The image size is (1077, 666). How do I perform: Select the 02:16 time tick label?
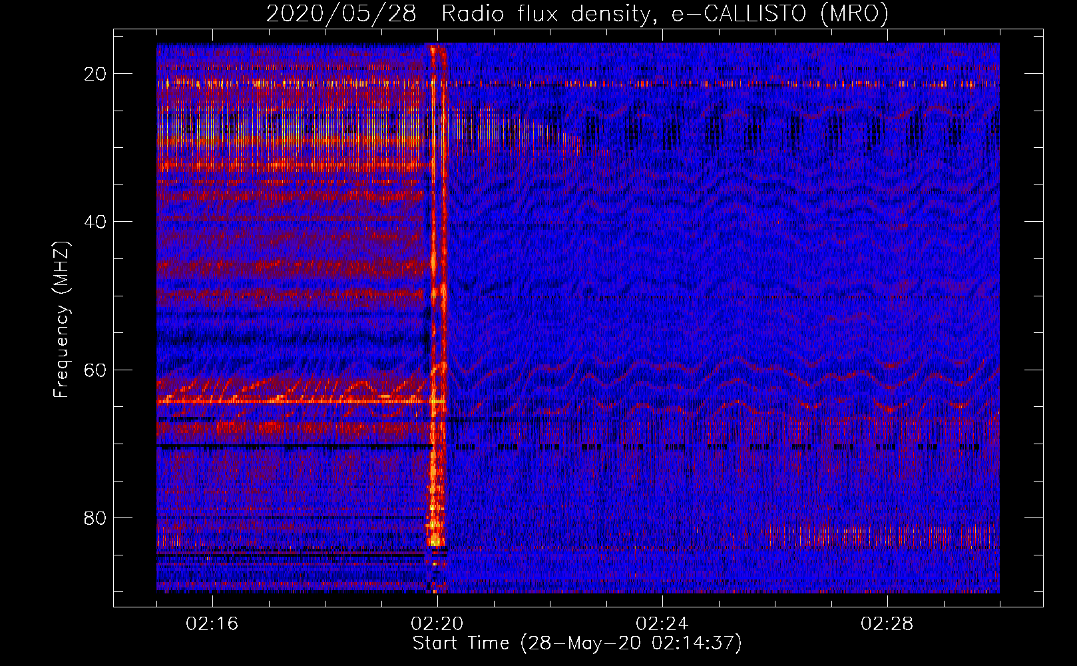click(212, 624)
